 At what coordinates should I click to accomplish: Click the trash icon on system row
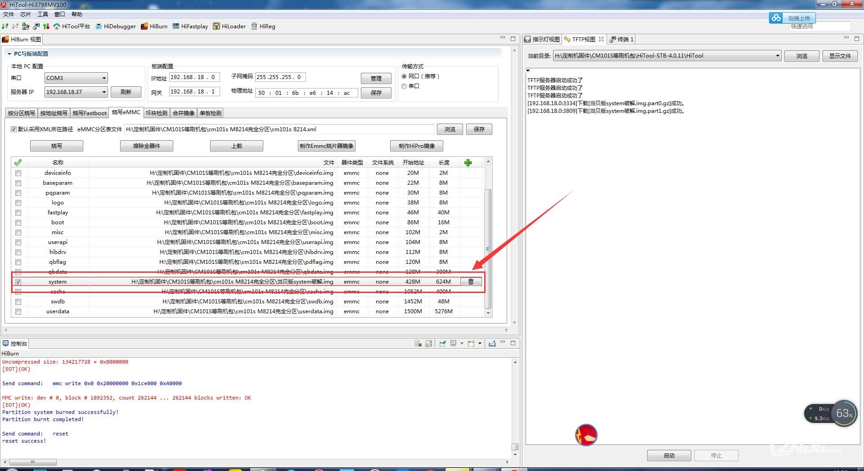471,282
